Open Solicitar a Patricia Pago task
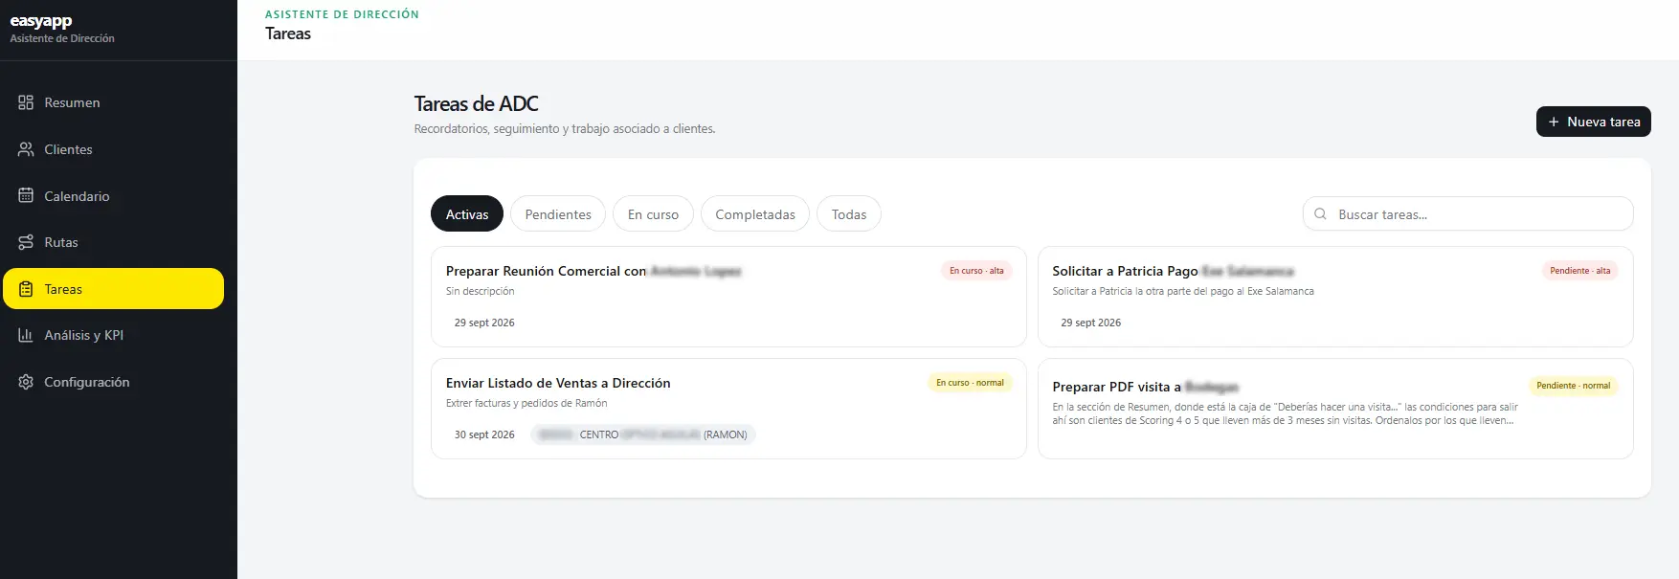Viewport: 1679px width, 579px height. pos(1335,297)
